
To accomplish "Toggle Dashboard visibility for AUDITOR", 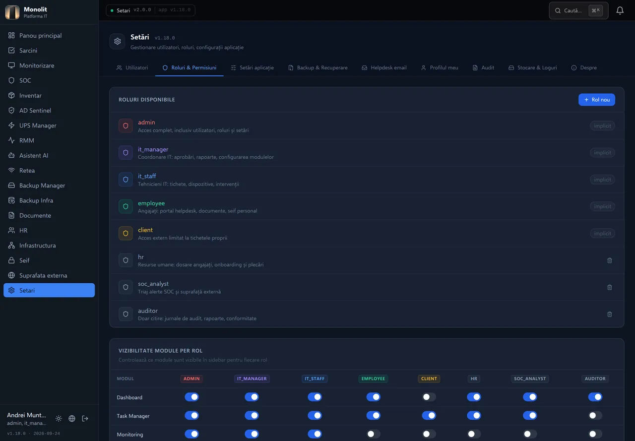I will (x=595, y=397).
